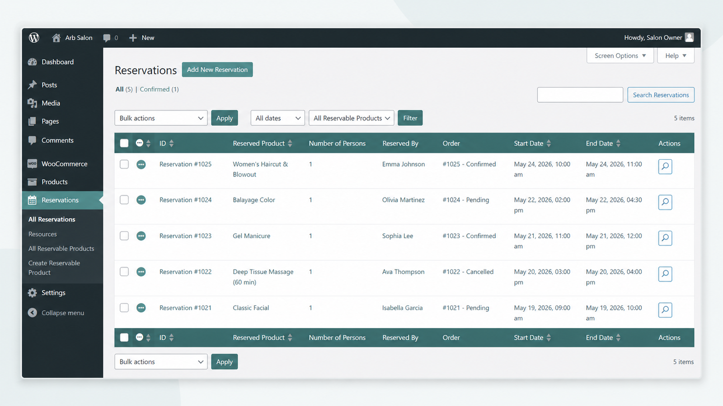Apply the bottom bulk action
Screen dimensions: 723x406
point(225,362)
